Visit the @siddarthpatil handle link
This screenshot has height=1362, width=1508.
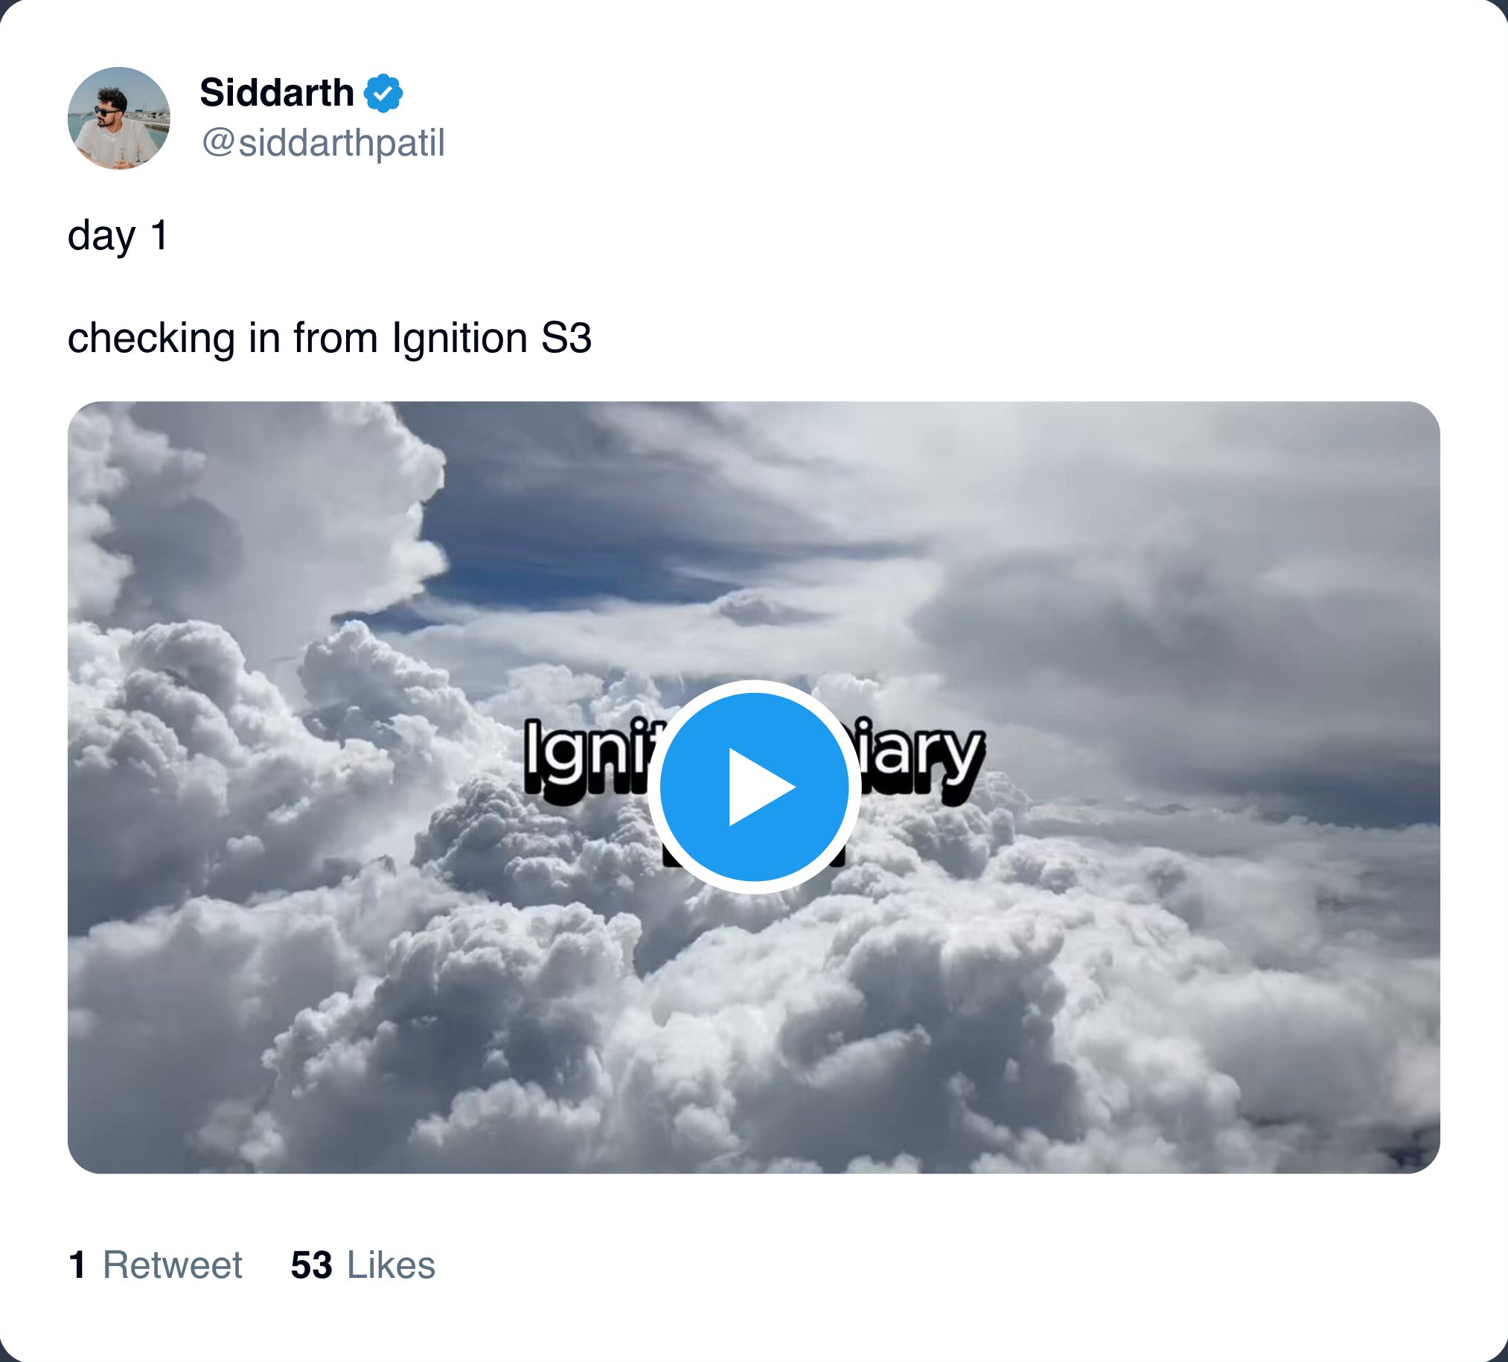323,142
